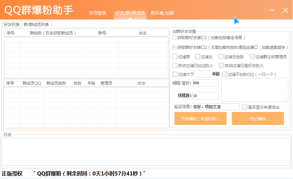Click the 间隔/毫秒 input field
This screenshot has height=179, width=293.
[x=205, y=83]
